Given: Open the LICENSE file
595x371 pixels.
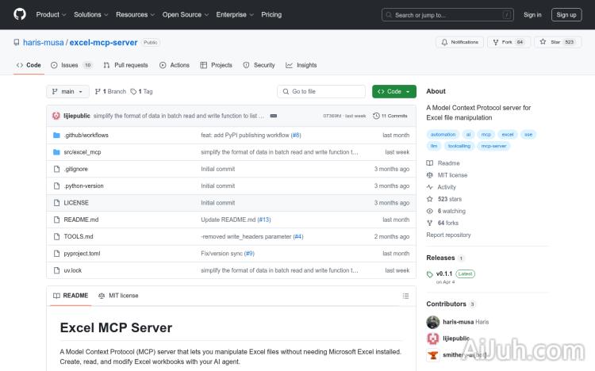Looking at the screenshot, I should coord(76,203).
